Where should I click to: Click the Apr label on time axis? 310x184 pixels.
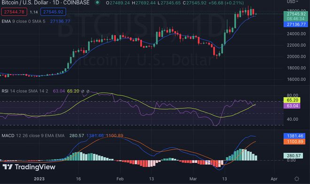tap(274, 179)
